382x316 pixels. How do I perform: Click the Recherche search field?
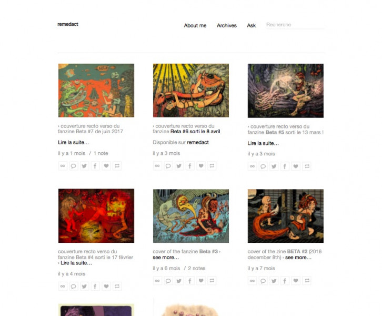(x=295, y=25)
